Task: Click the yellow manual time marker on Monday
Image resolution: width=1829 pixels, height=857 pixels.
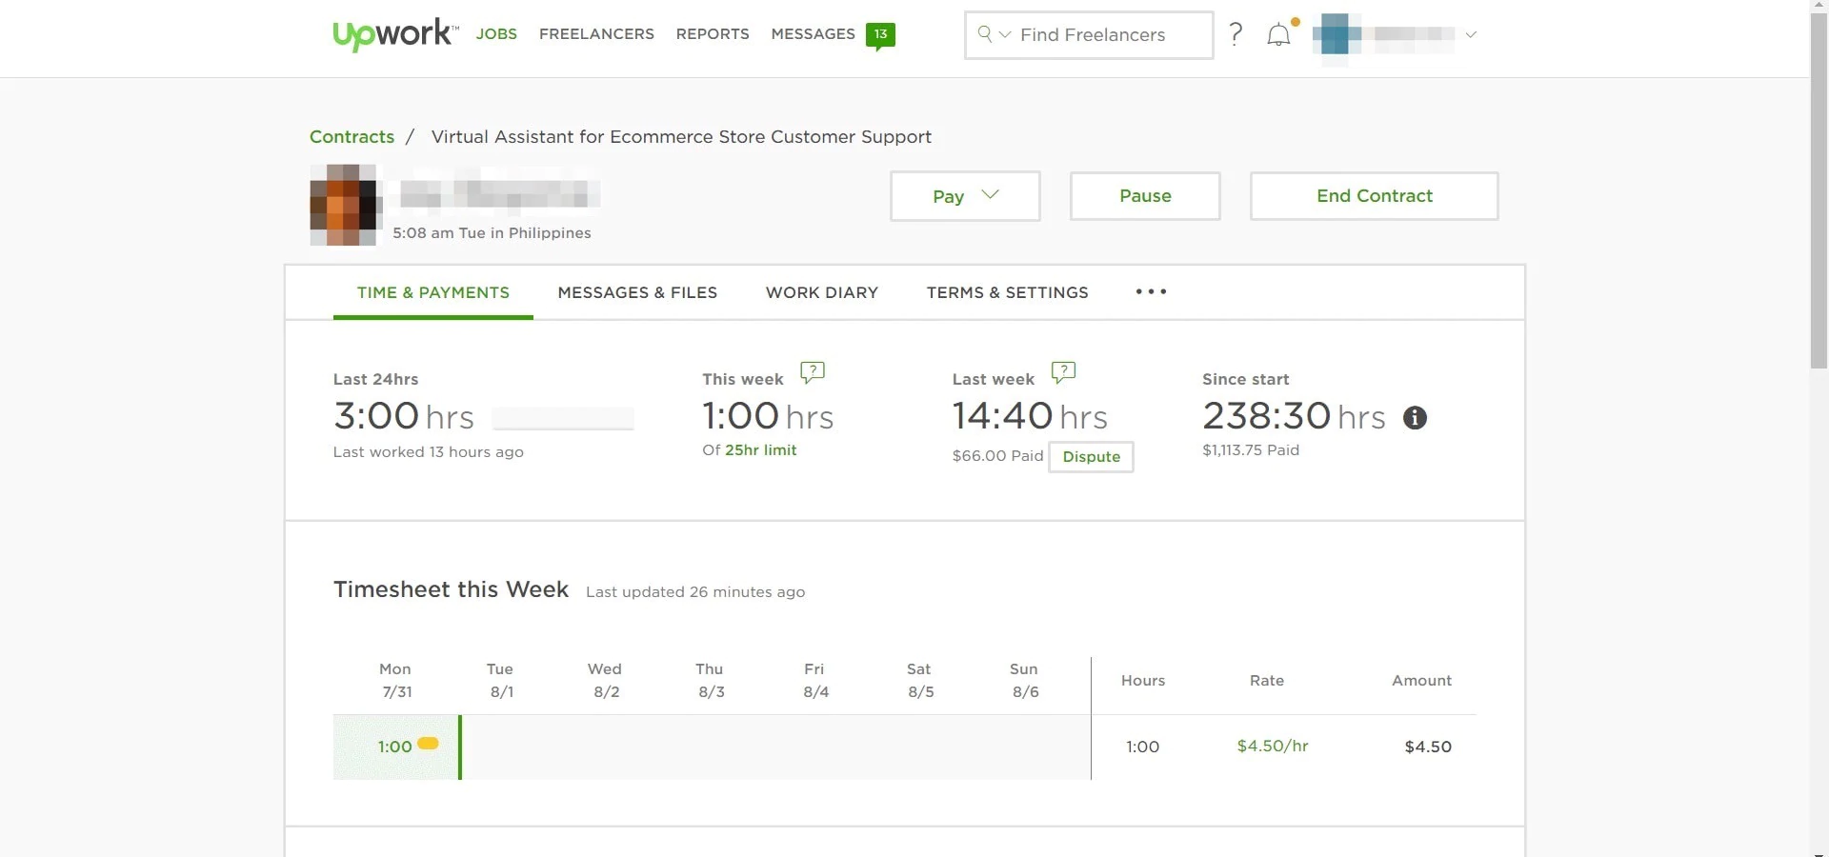Action: (429, 744)
